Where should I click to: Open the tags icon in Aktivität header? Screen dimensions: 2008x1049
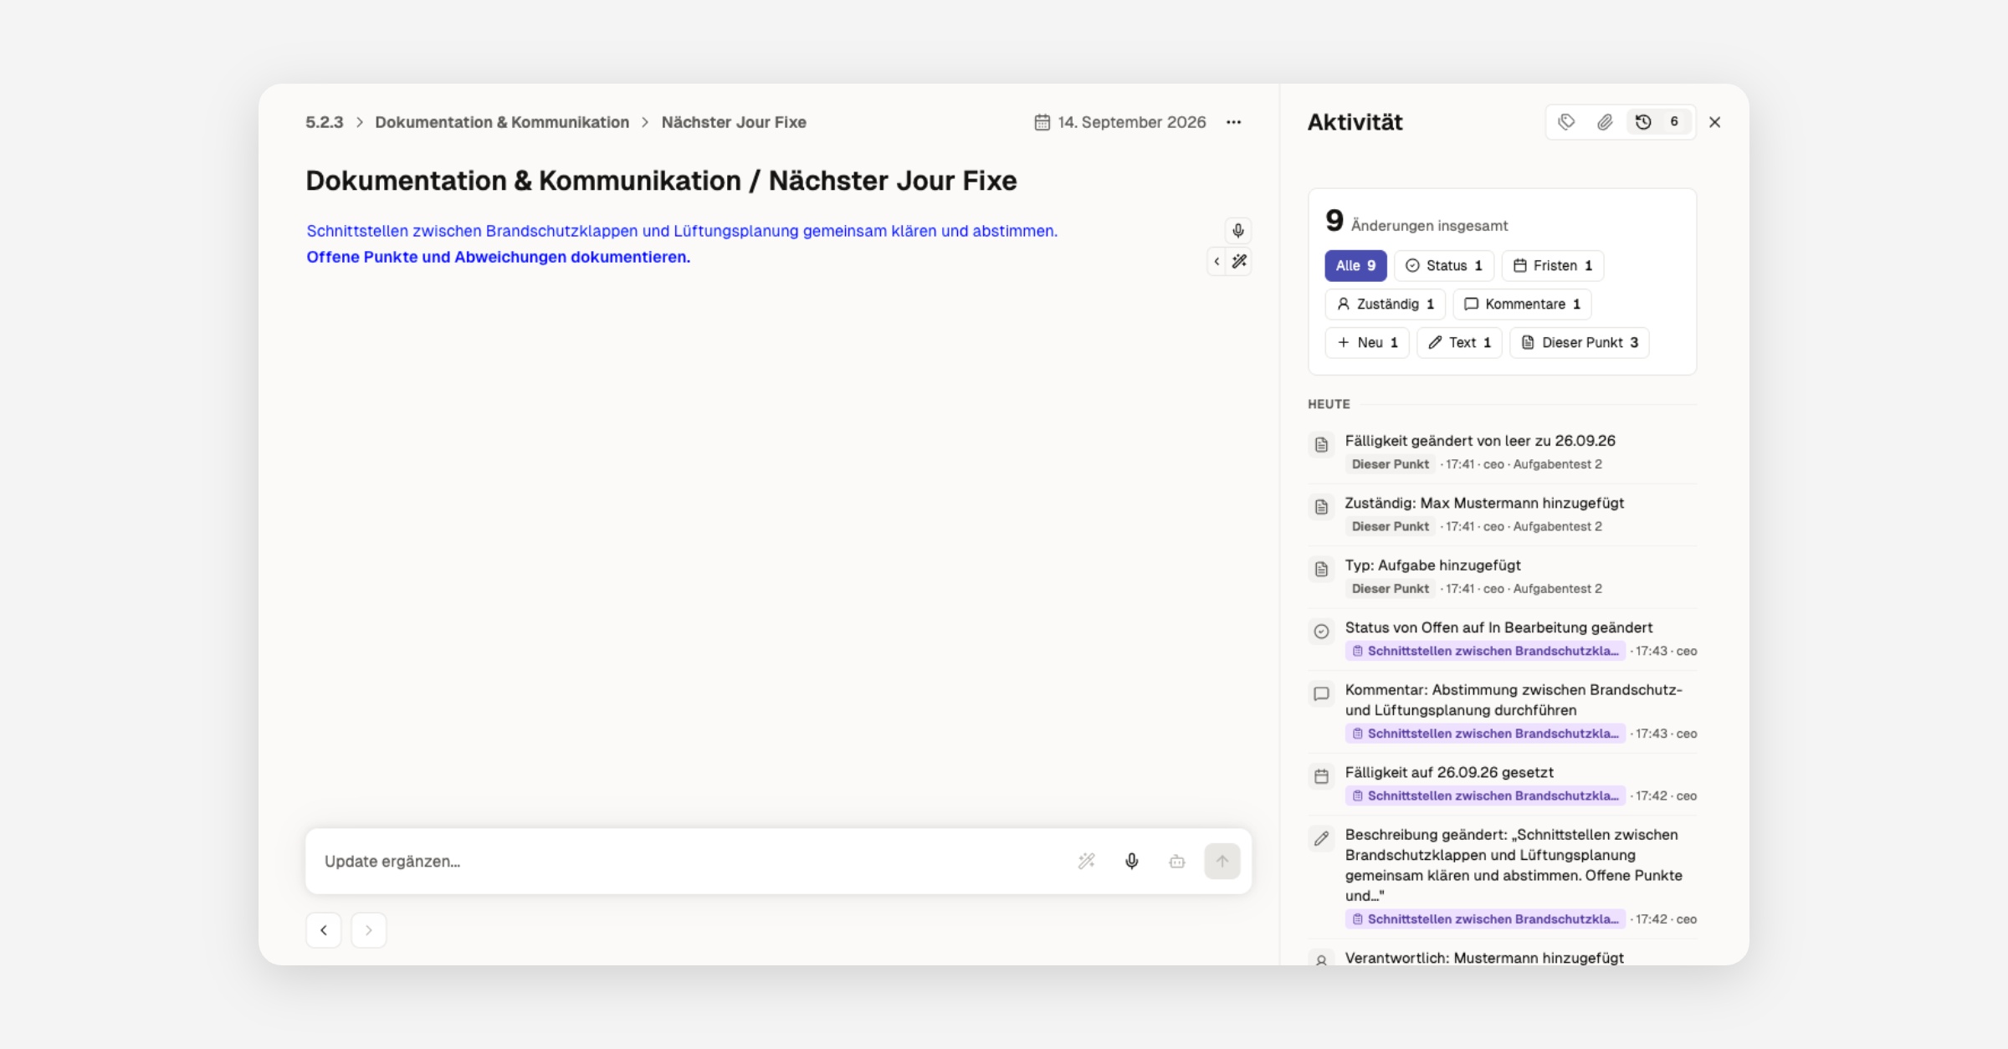(x=1566, y=122)
